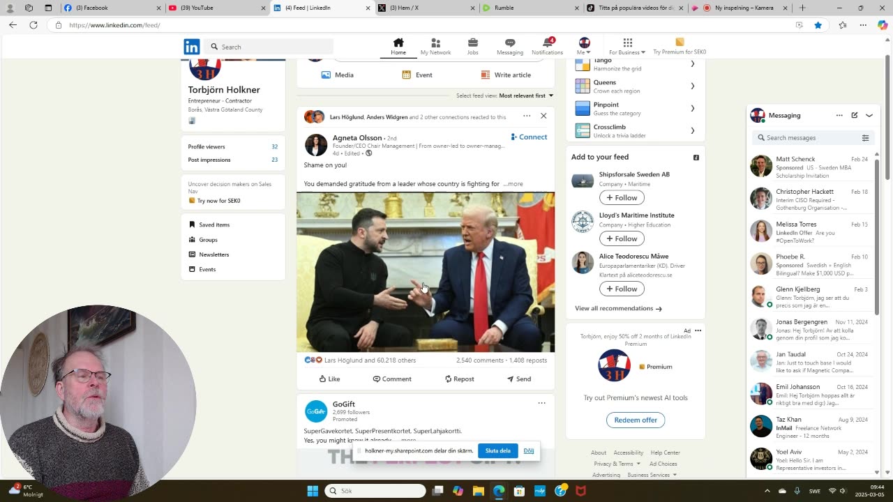
Task: View Post impressions stats
Action: click(x=233, y=160)
